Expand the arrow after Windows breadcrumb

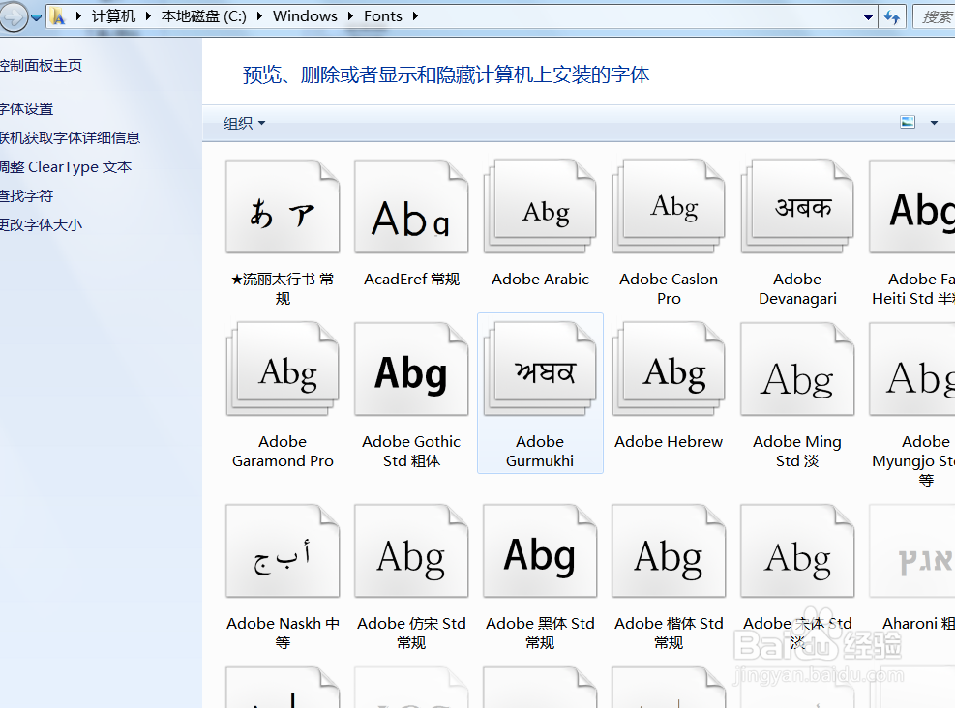350,16
